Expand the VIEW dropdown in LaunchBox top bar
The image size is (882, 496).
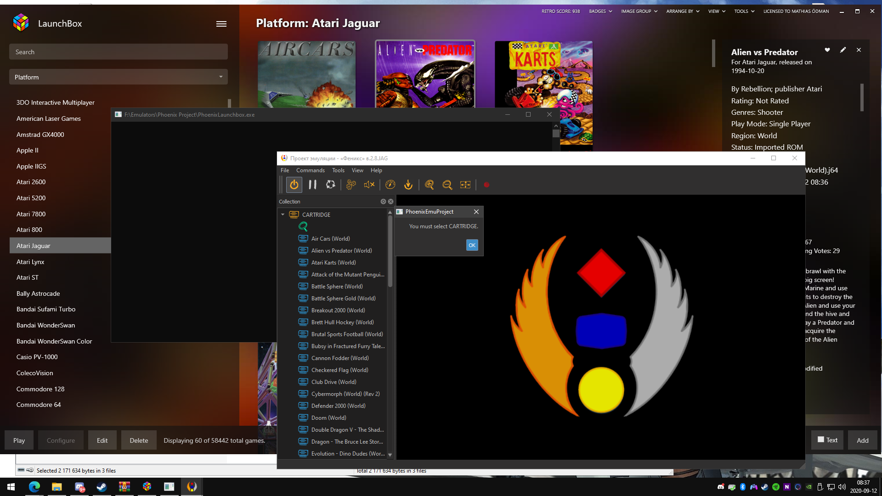coord(717,11)
